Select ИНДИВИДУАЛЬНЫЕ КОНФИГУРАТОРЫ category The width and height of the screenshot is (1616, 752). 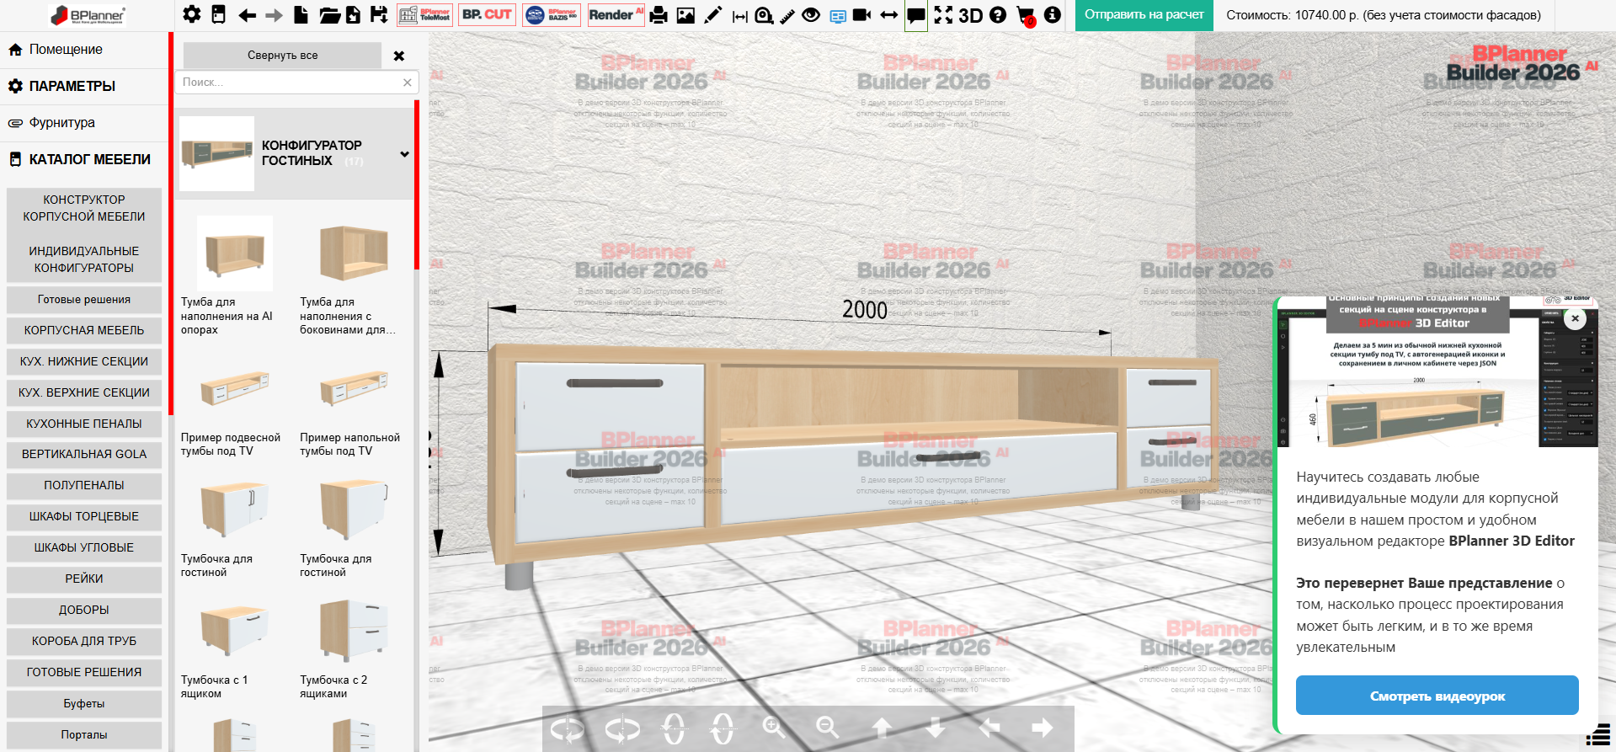point(84,259)
